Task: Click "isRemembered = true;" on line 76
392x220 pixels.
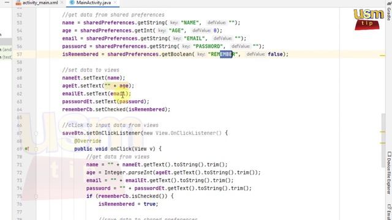Action: click(x=128, y=204)
